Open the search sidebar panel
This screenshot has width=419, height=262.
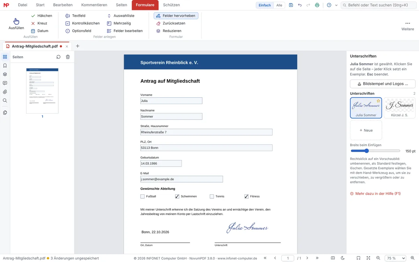click(5, 101)
